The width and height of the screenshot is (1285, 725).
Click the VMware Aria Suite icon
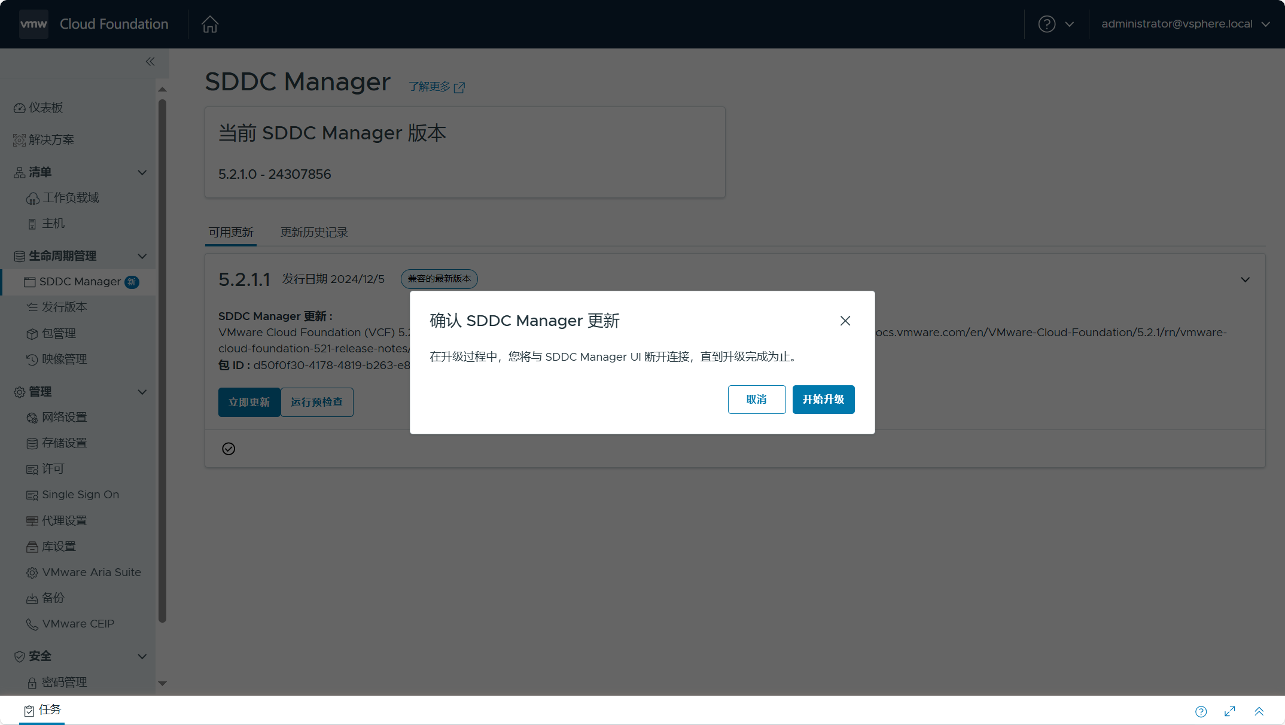click(32, 573)
